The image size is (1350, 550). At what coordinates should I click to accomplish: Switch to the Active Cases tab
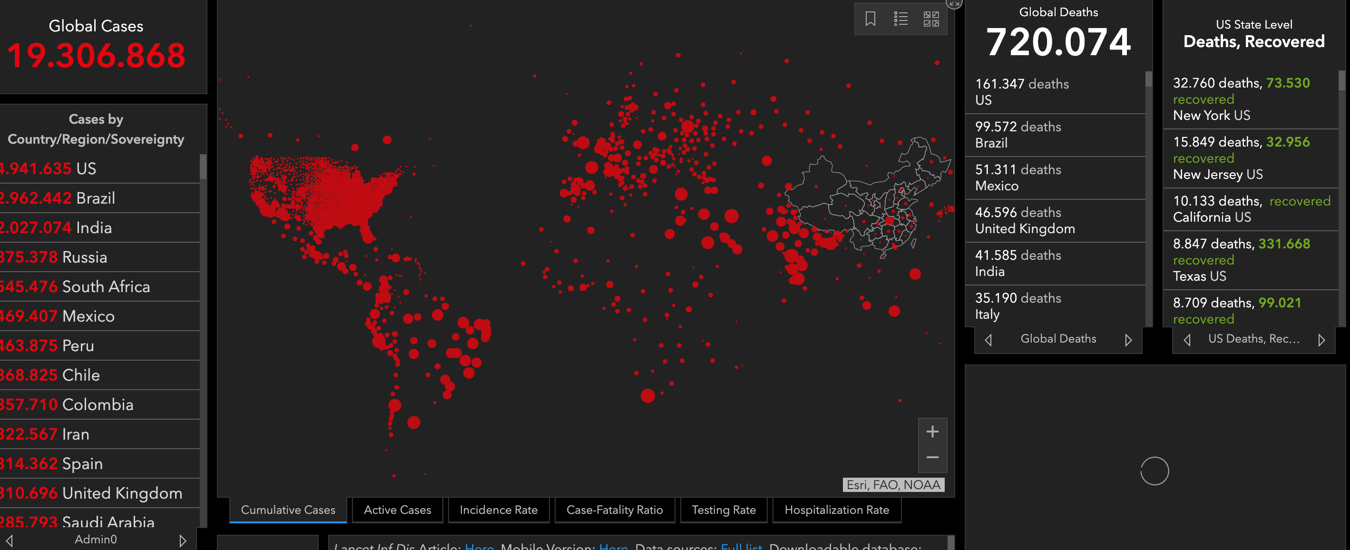click(397, 510)
